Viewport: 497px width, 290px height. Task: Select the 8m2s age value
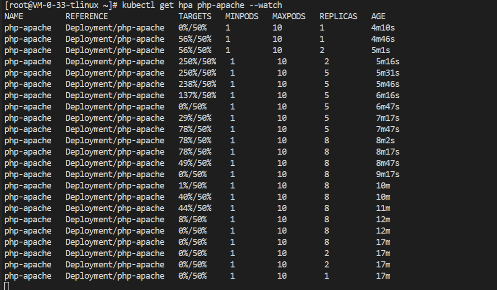(385, 141)
